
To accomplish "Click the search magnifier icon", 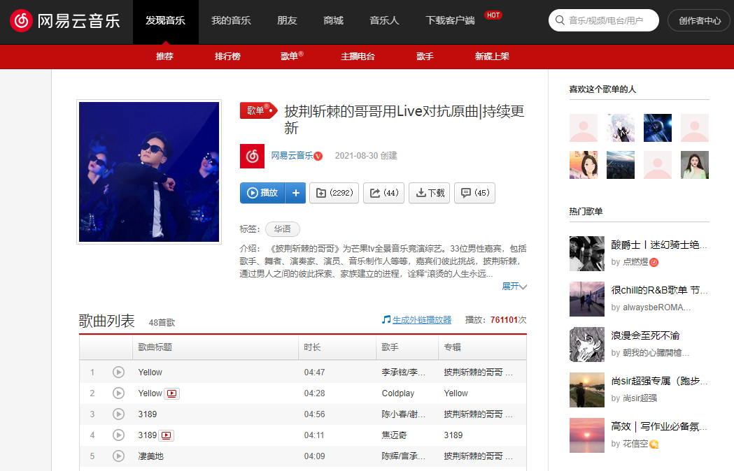I will pyautogui.click(x=559, y=20).
